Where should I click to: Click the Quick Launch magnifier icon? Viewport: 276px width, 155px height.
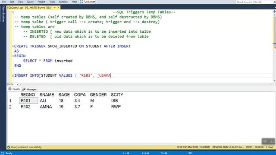point(274,2)
